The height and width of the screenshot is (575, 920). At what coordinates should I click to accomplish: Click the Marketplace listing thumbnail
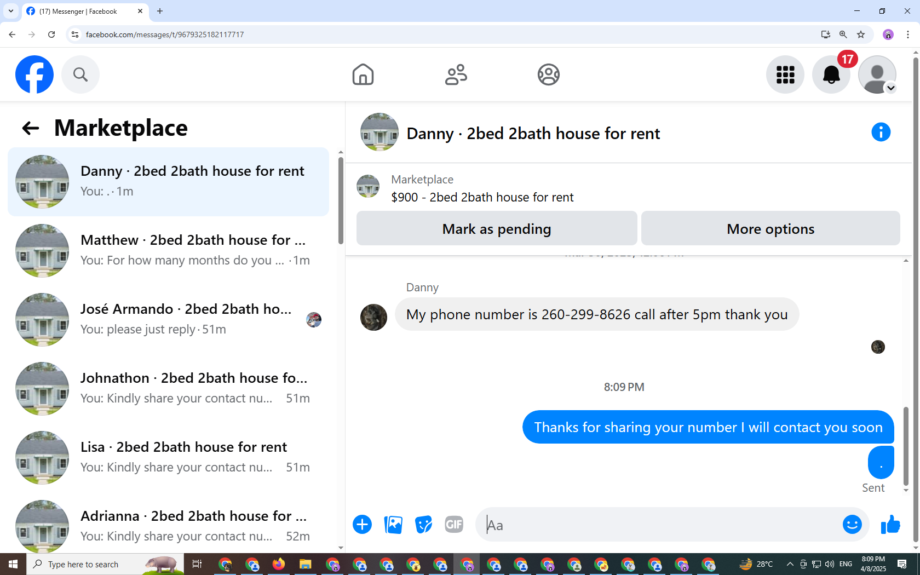(x=368, y=186)
